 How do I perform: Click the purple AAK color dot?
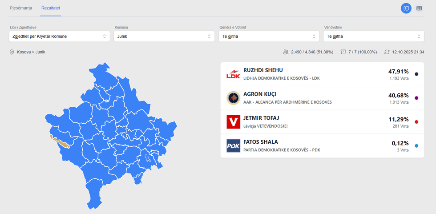(416, 98)
